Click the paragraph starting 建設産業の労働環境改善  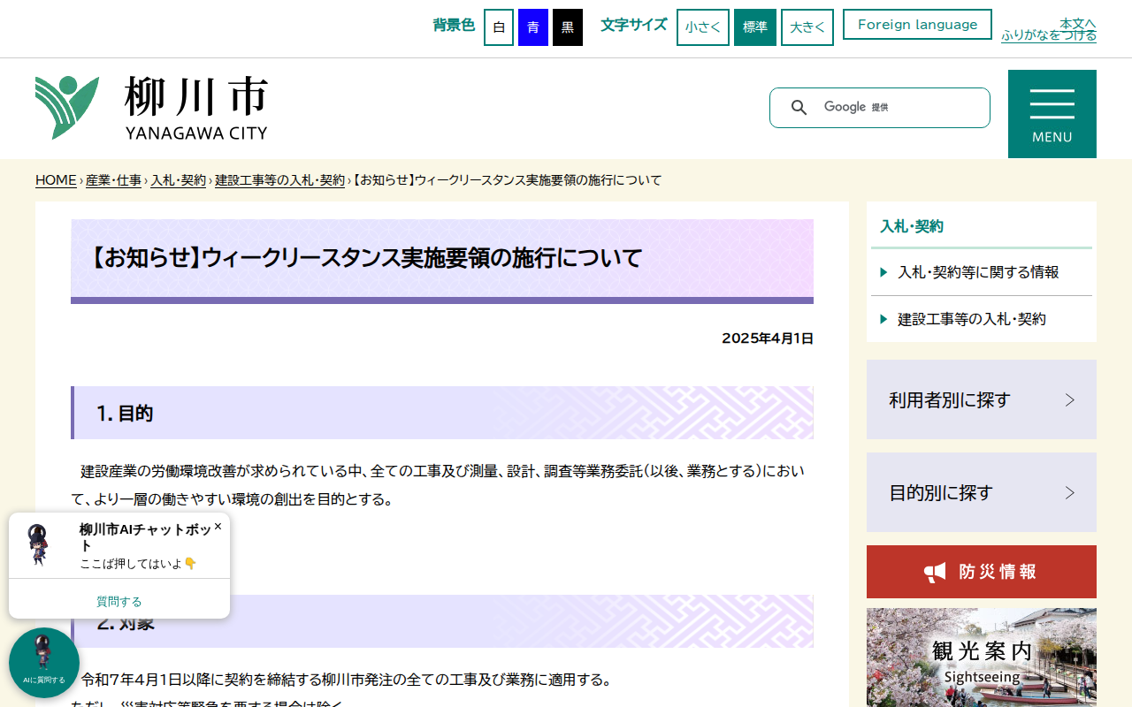442,484
